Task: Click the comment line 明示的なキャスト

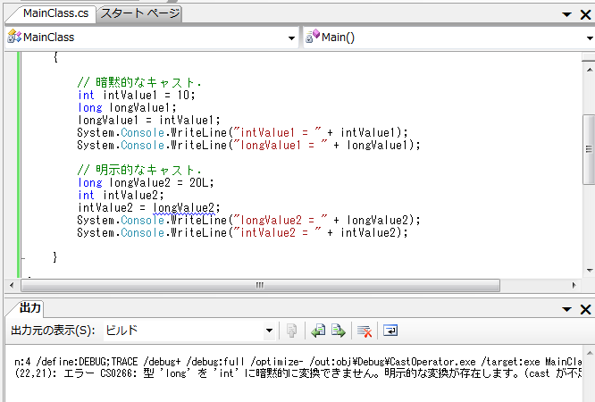Action: (x=139, y=170)
